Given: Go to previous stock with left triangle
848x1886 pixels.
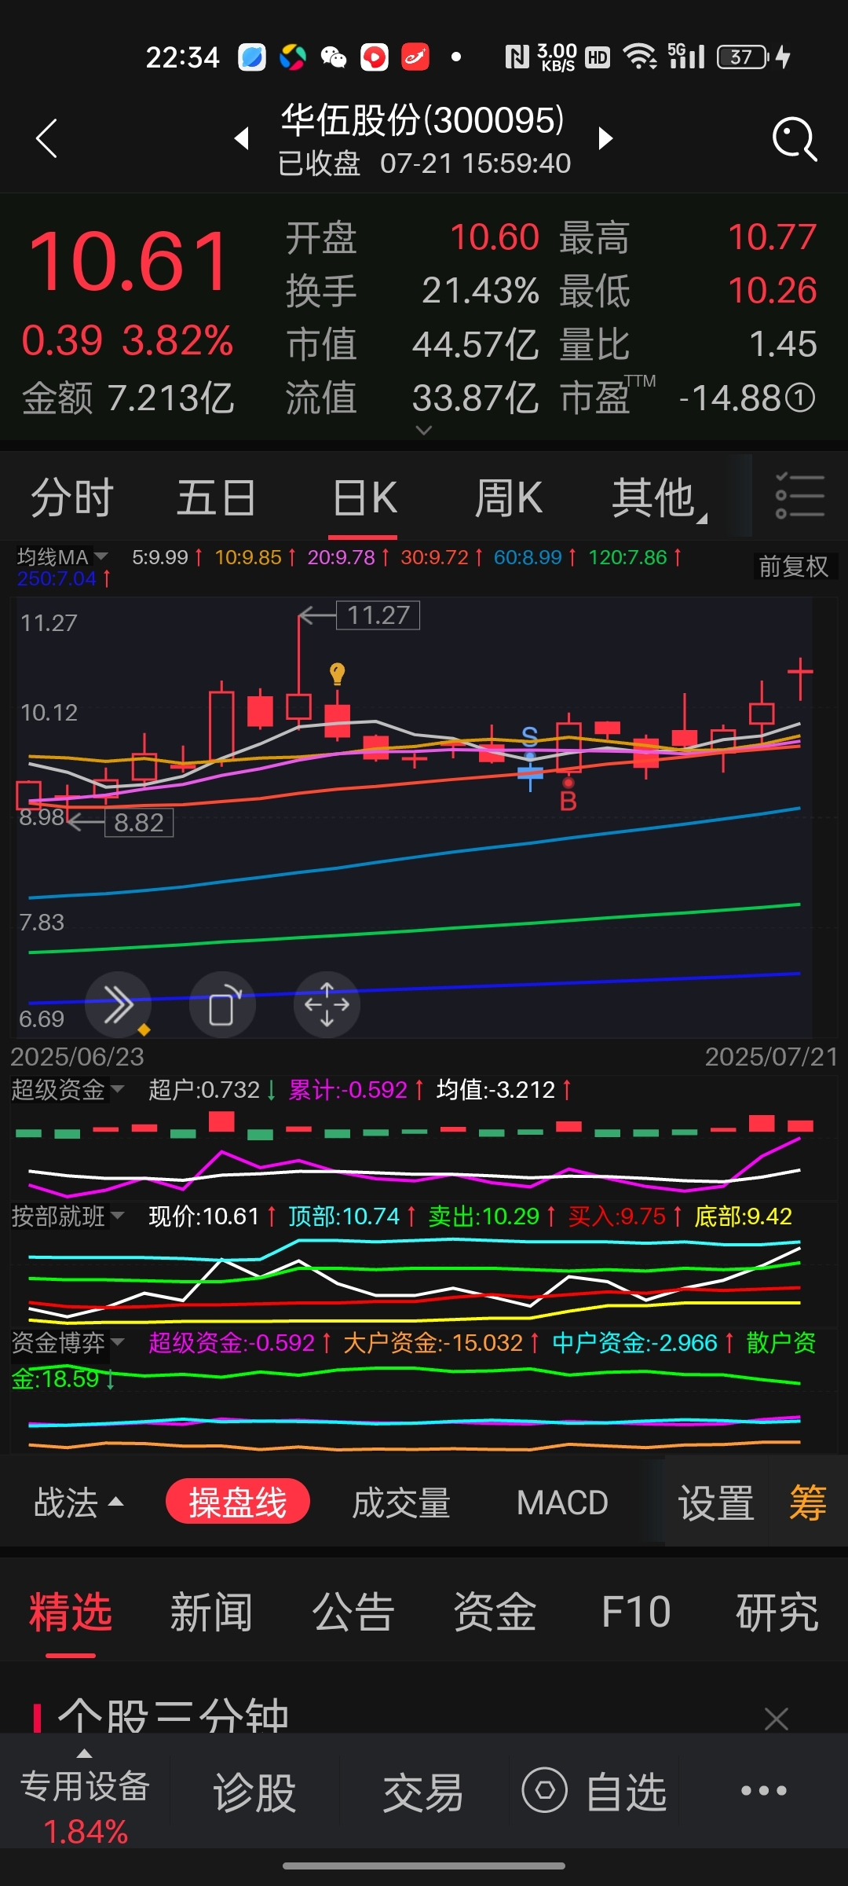Looking at the screenshot, I should [242, 138].
